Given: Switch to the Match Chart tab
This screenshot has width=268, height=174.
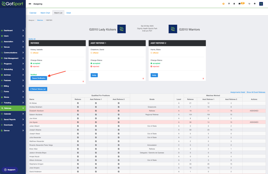Looking at the screenshot, I should click(45, 13).
